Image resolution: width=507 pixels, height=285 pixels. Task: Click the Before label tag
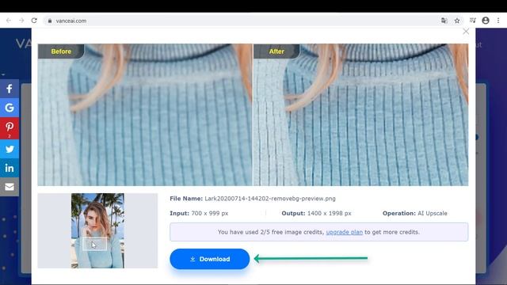(x=61, y=51)
